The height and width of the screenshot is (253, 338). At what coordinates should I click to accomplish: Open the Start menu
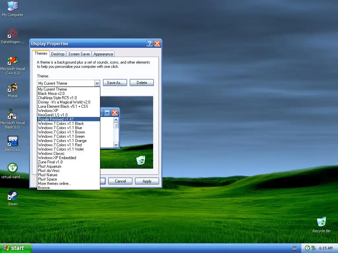[16, 248]
